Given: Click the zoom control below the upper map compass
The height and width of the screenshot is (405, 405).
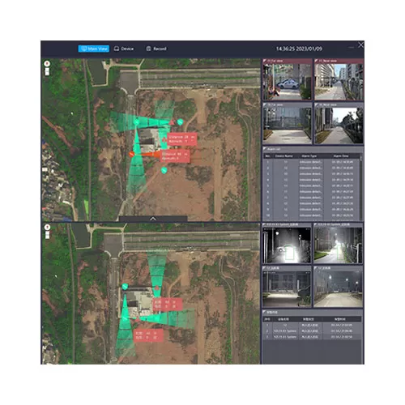Looking at the screenshot, I should point(47,71).
